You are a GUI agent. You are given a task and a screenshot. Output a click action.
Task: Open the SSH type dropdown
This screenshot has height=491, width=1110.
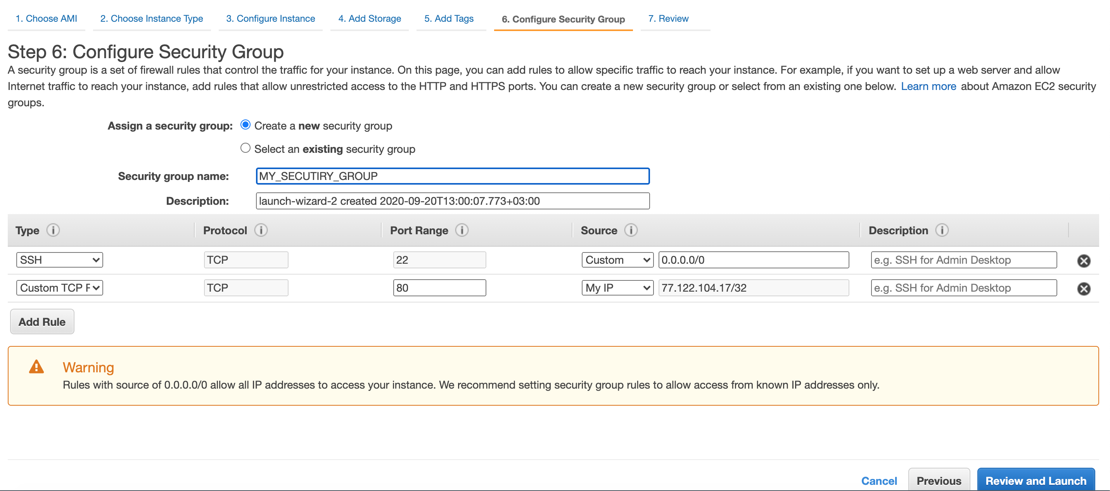[59, 260]
